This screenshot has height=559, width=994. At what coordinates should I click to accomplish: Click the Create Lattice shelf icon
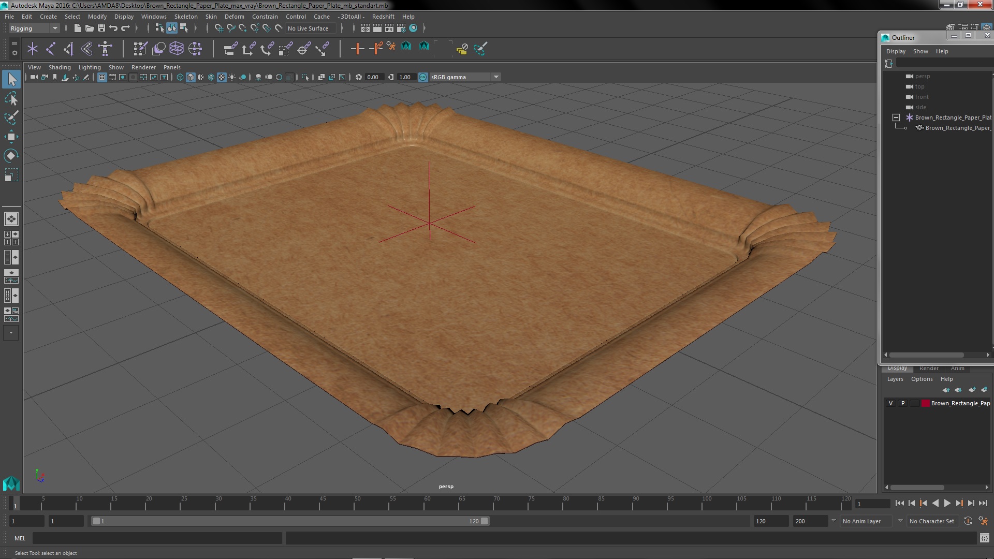(177, 49)
